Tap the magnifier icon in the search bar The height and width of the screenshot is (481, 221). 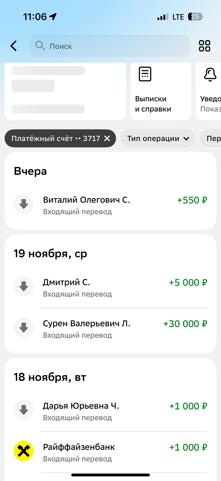(40, 46)
